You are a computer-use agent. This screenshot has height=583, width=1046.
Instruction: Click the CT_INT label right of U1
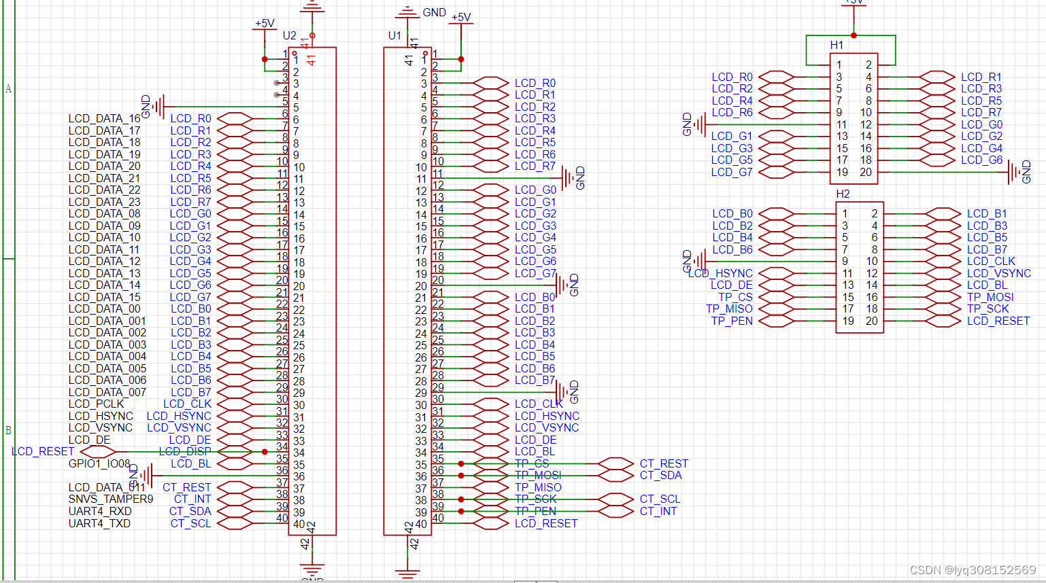[658, 511]
